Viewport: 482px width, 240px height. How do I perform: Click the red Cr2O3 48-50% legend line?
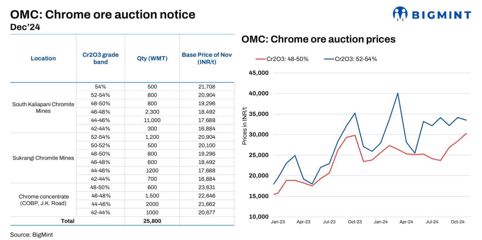pos(261,59)
